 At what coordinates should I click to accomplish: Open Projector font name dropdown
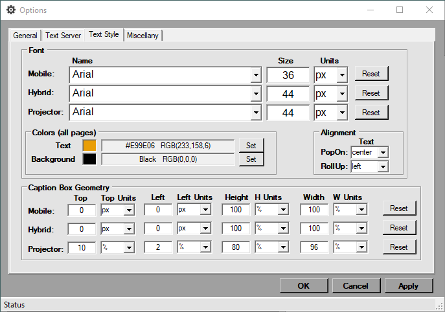(x=256, y=113)
